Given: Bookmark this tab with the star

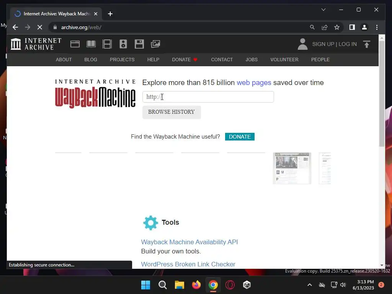Looking at the screenshot, I should (337, 27).
